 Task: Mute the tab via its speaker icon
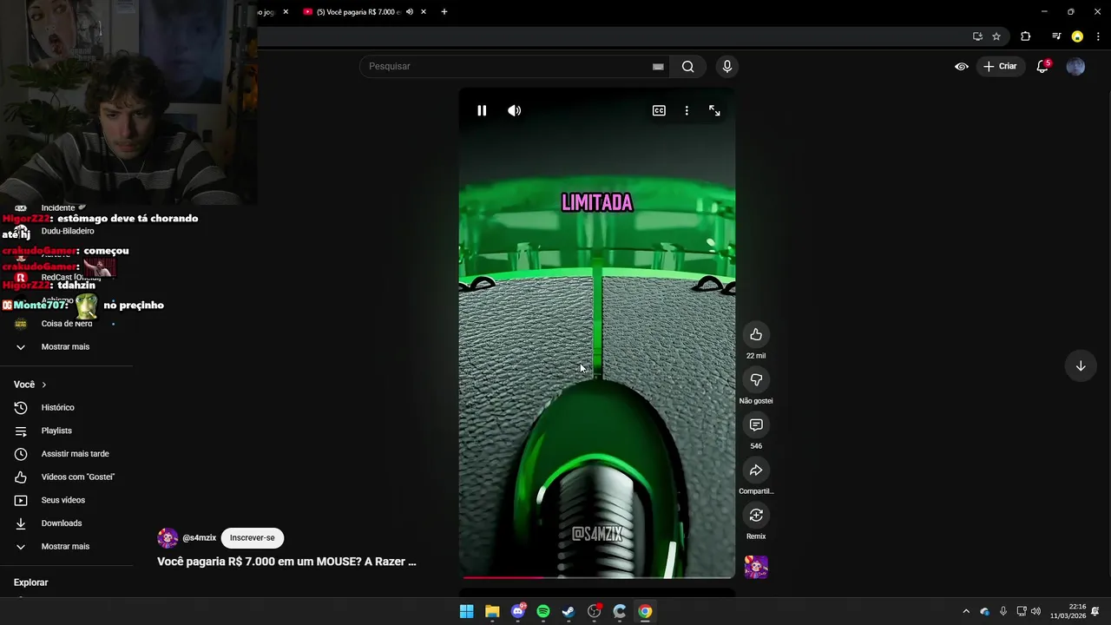(410, 12)
